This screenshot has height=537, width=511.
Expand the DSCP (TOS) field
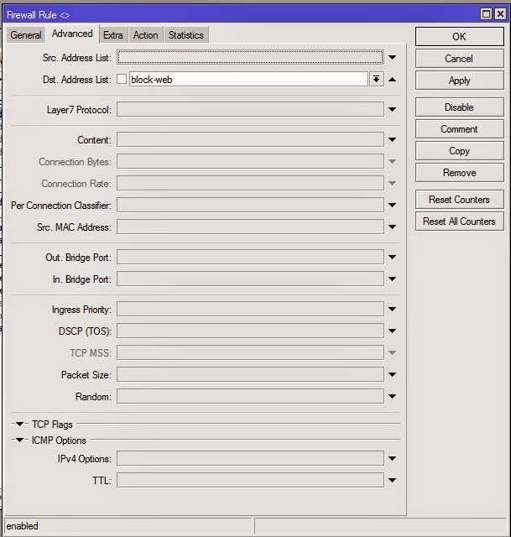click(x=393, y=331)
